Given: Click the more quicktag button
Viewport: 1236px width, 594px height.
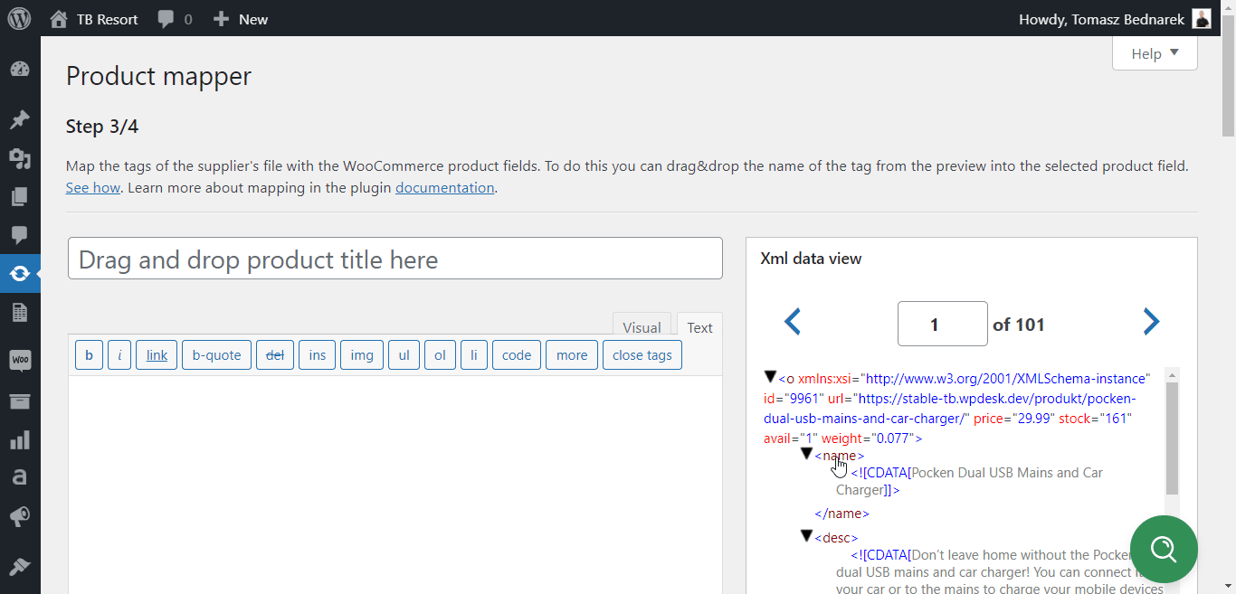Looking at the screenshot, I should [x=572, y=355].
